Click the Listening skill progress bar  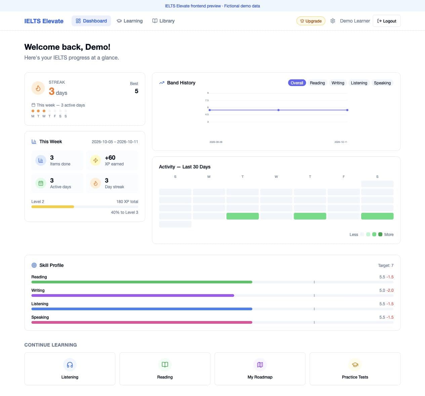pos(212,309)
